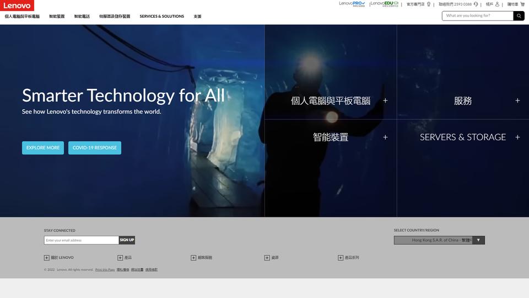Open 智能電話 nav menu

point(82,16)
